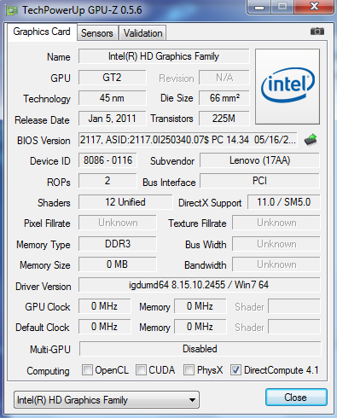
Task: Uncheck the DirectCompute 4.1 checkbox
Action: pos(235,370)
